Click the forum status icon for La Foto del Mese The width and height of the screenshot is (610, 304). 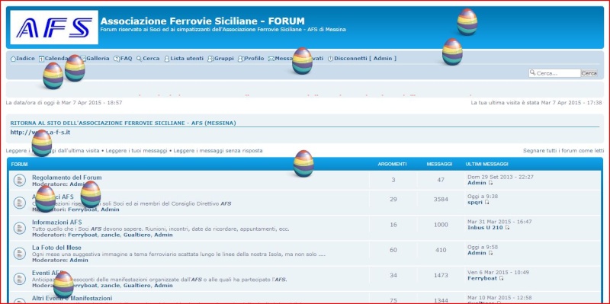point(20,254)
